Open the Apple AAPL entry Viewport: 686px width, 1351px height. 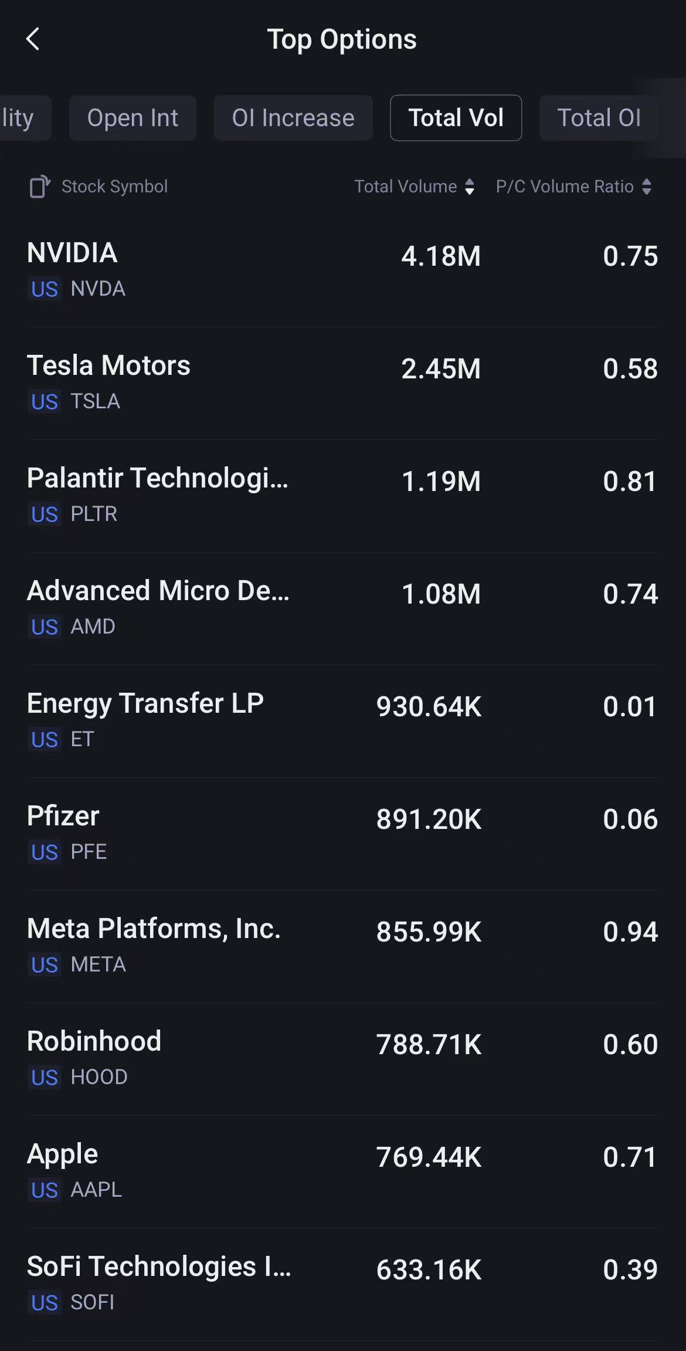click(x=342, y=1171)
